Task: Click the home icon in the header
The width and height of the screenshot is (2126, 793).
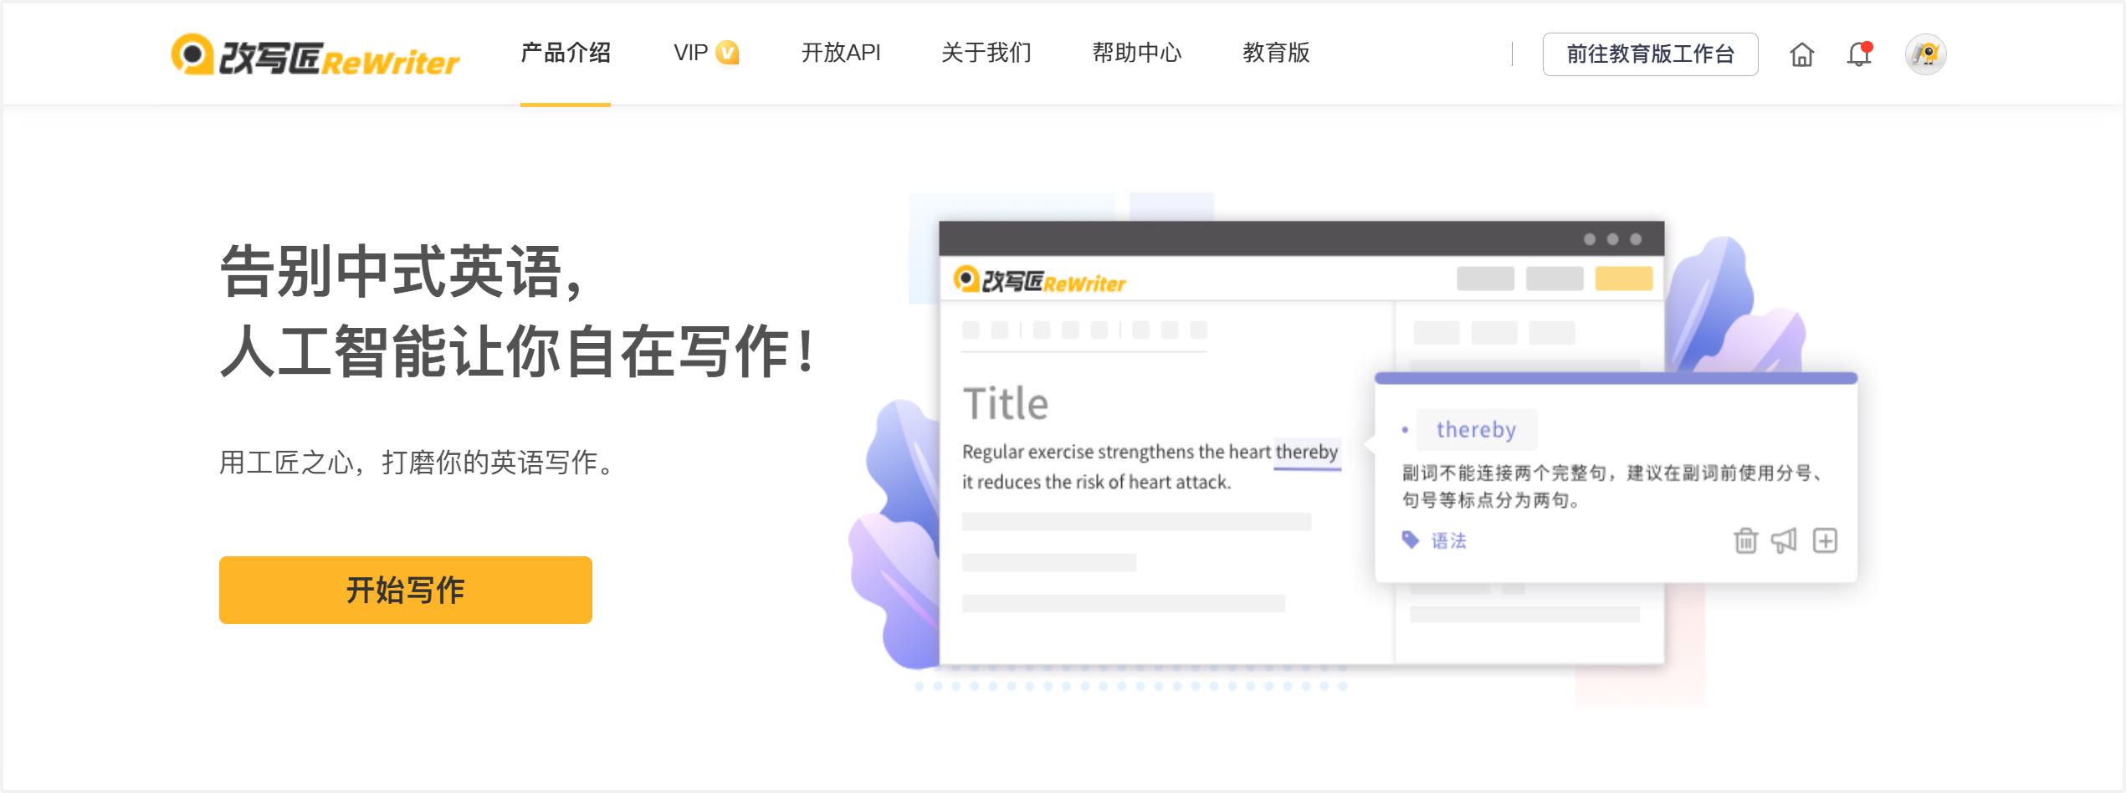Action: [1801, 55]
